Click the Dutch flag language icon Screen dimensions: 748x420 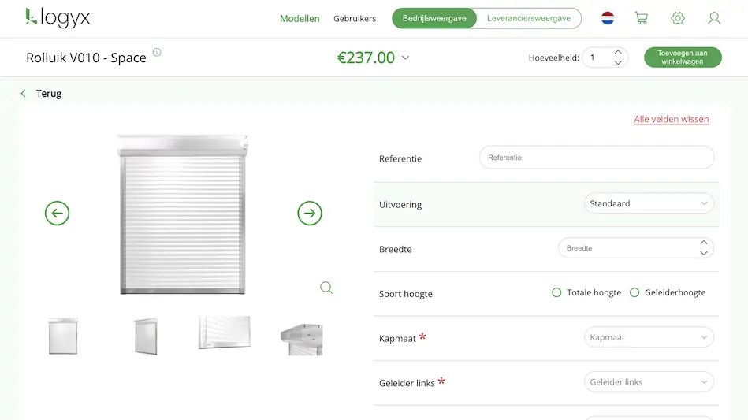click(x=608, y=18)
